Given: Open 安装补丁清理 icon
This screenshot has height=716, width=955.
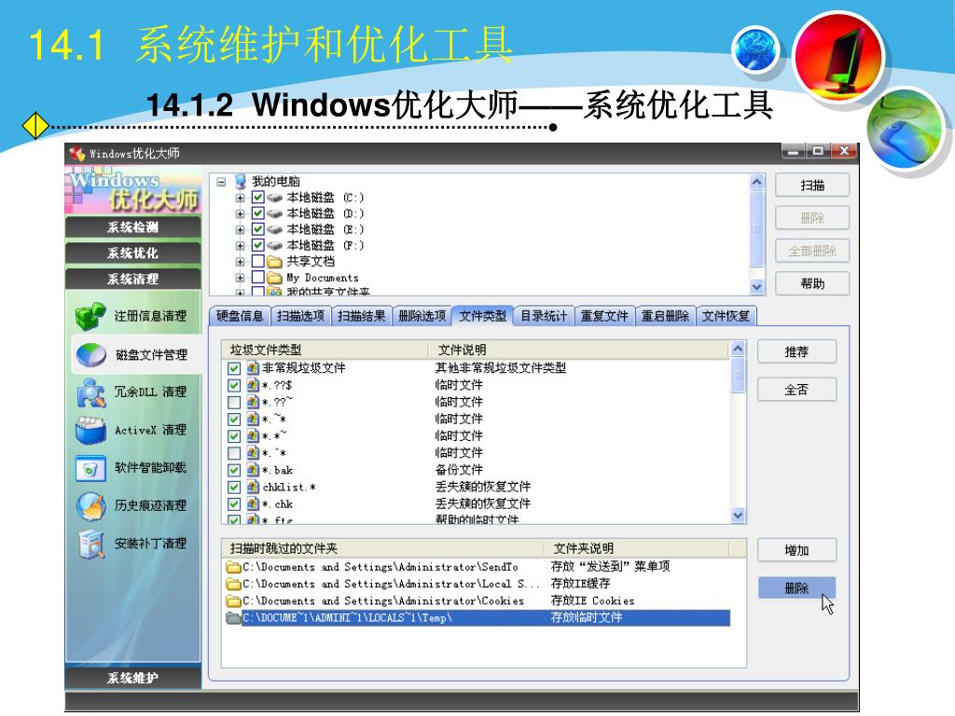Looking at the screenshot, I should click(x=92, y=544).
